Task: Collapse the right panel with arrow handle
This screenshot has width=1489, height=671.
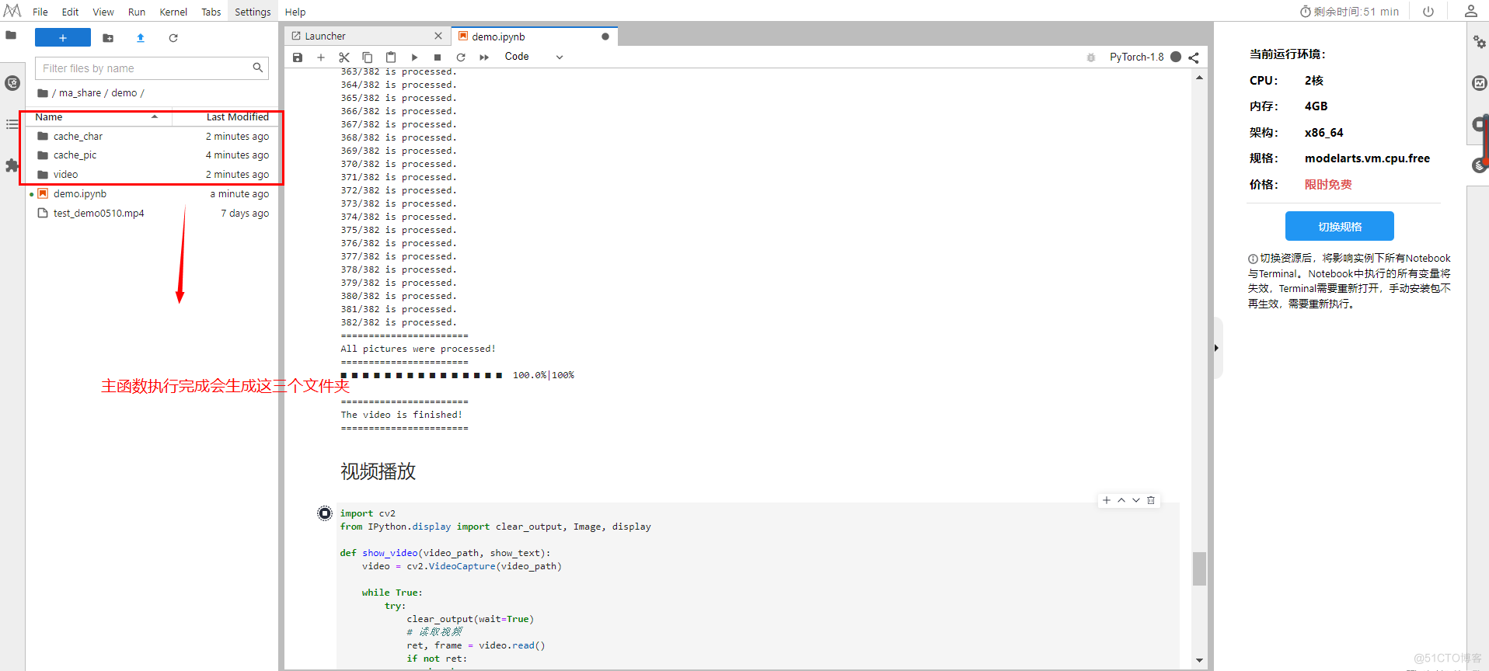Action: click(x=1217, y=348)
